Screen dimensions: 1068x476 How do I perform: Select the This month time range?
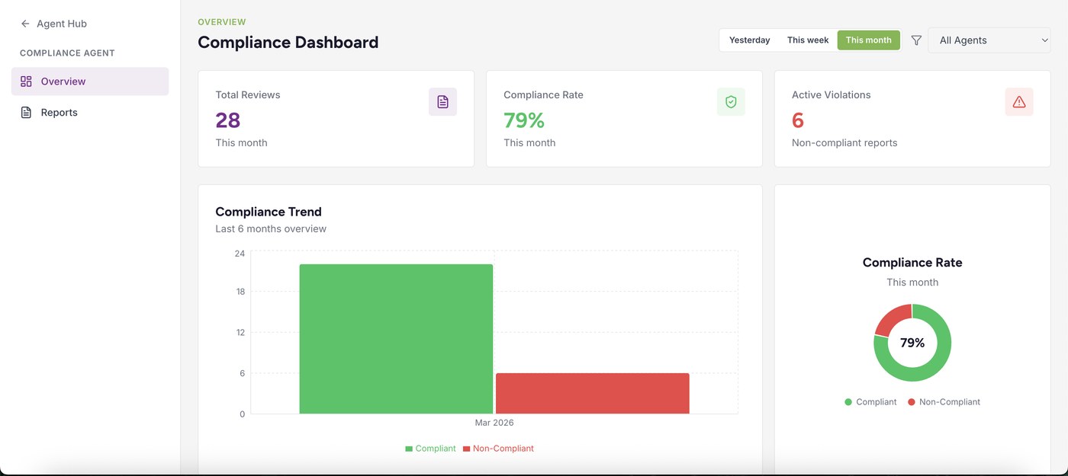coord(869,40)
